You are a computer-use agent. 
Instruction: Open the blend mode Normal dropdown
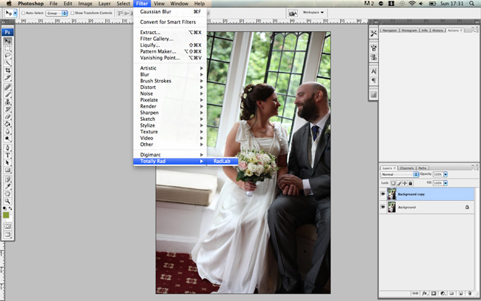(x=399, y=174)
